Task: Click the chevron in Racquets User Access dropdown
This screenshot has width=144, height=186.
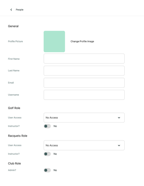Action: tap(119, 145)
